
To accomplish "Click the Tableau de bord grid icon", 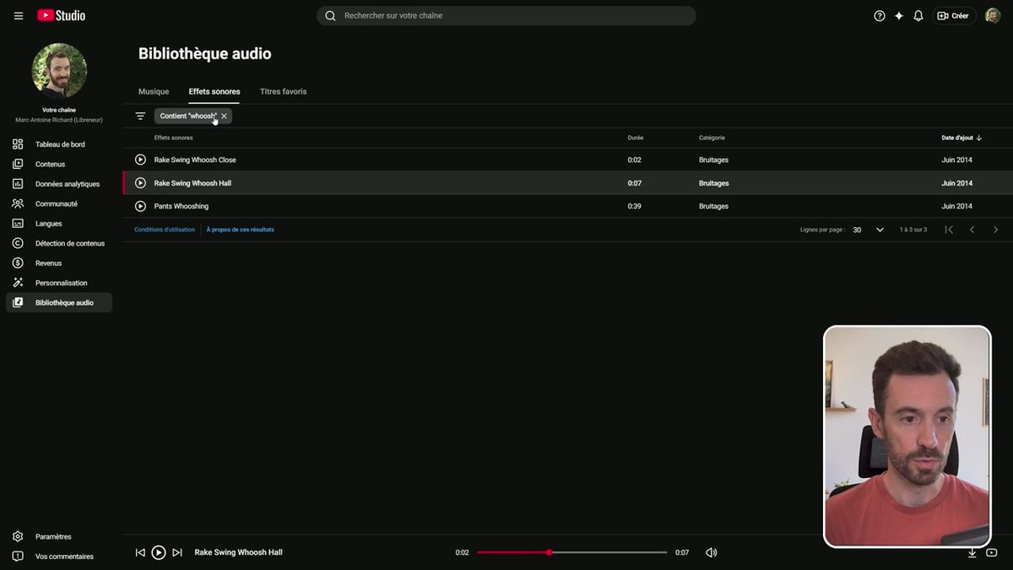I will [x=18, y=144].
